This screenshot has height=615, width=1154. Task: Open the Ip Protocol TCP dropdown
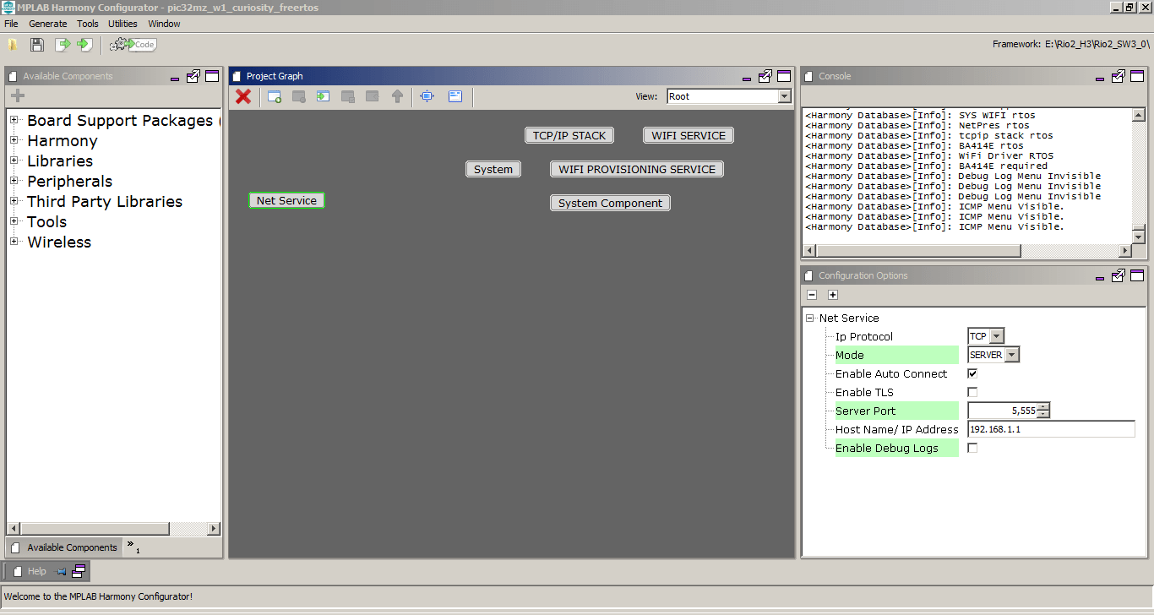tap(996, 335)
